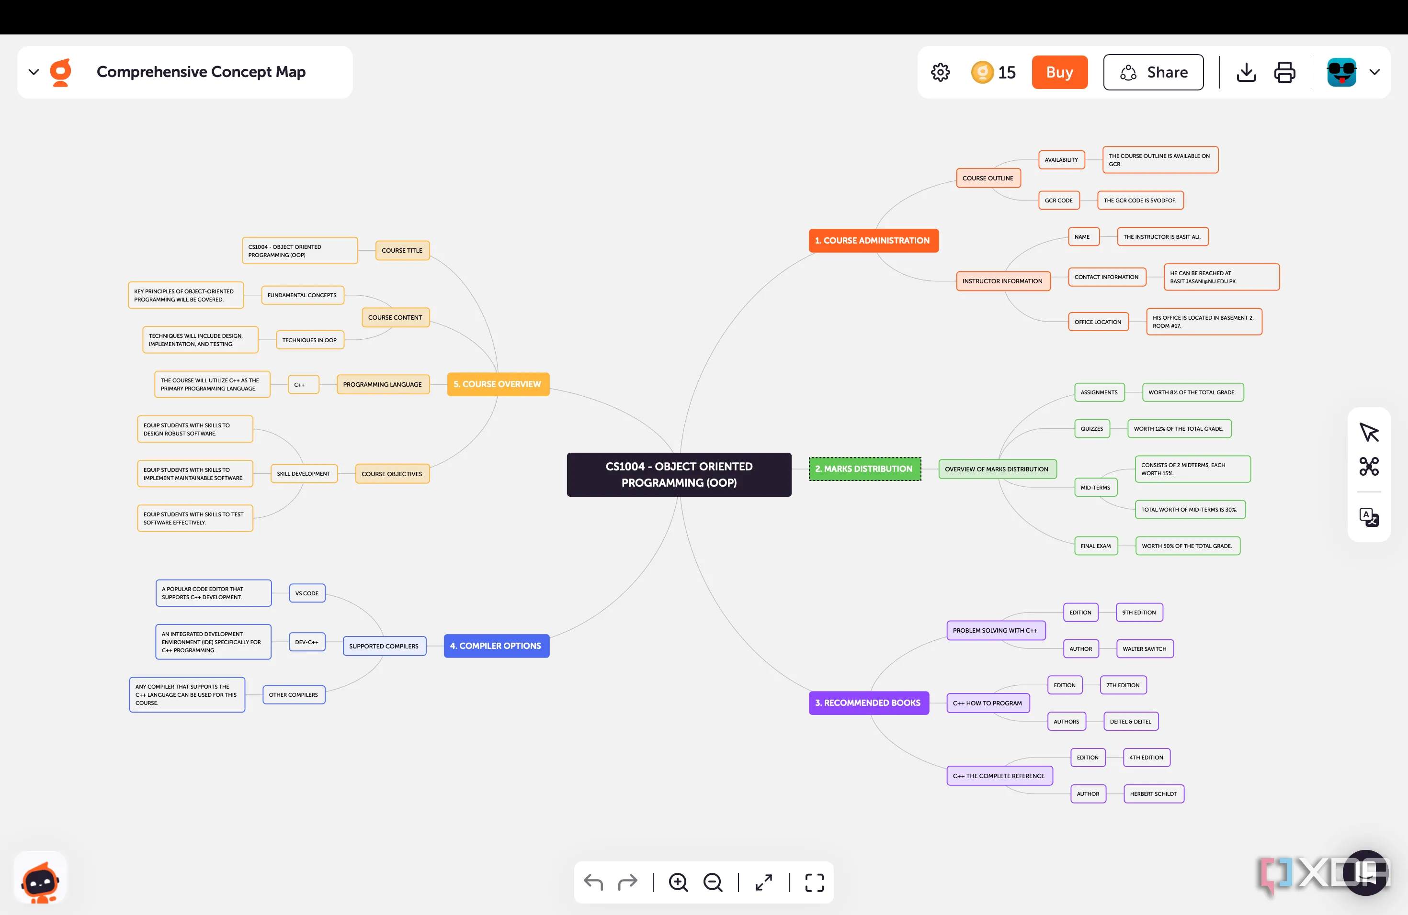This screenshot has width=1408, height=915.
Task: Click the Buy button
Action: tap(1059, 71)
